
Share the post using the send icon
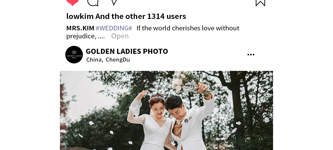pyautogui.click(x=114, y=2)
